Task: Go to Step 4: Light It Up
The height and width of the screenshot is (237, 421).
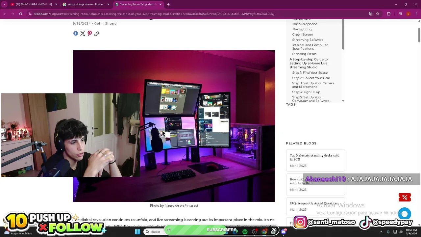Action: click(306, 92)
